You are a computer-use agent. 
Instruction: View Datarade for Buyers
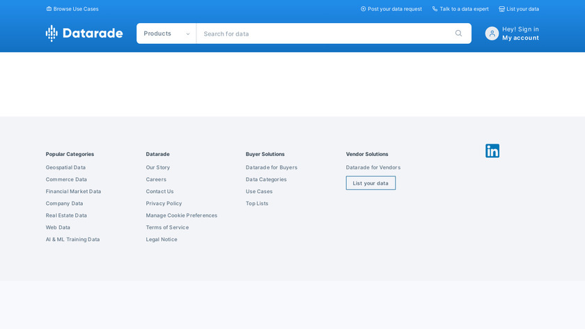tap(271, 167)
